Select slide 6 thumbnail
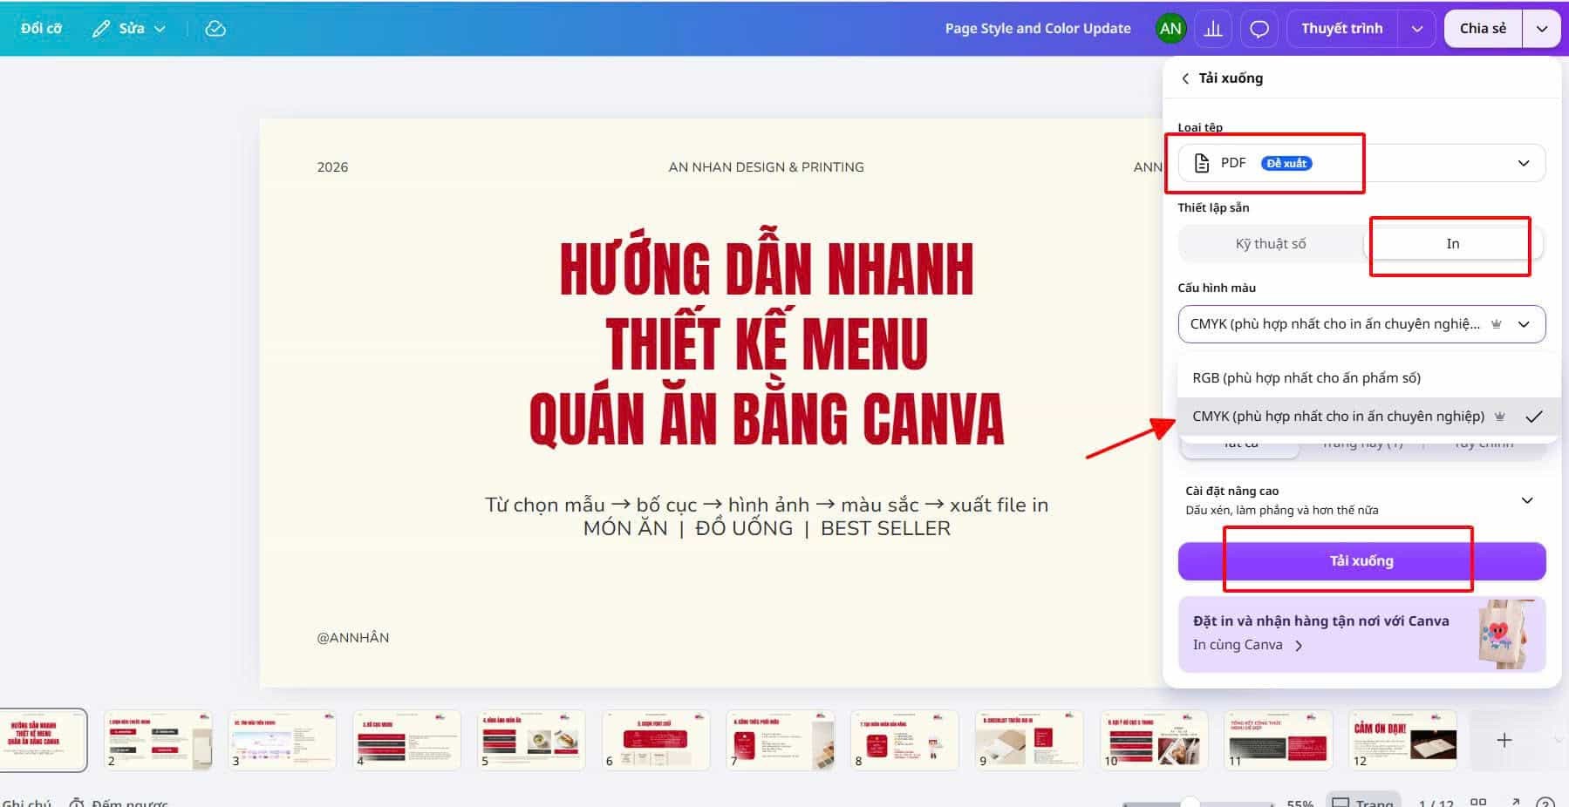This screenshot has width=1569, height=807. pos(656,740)
